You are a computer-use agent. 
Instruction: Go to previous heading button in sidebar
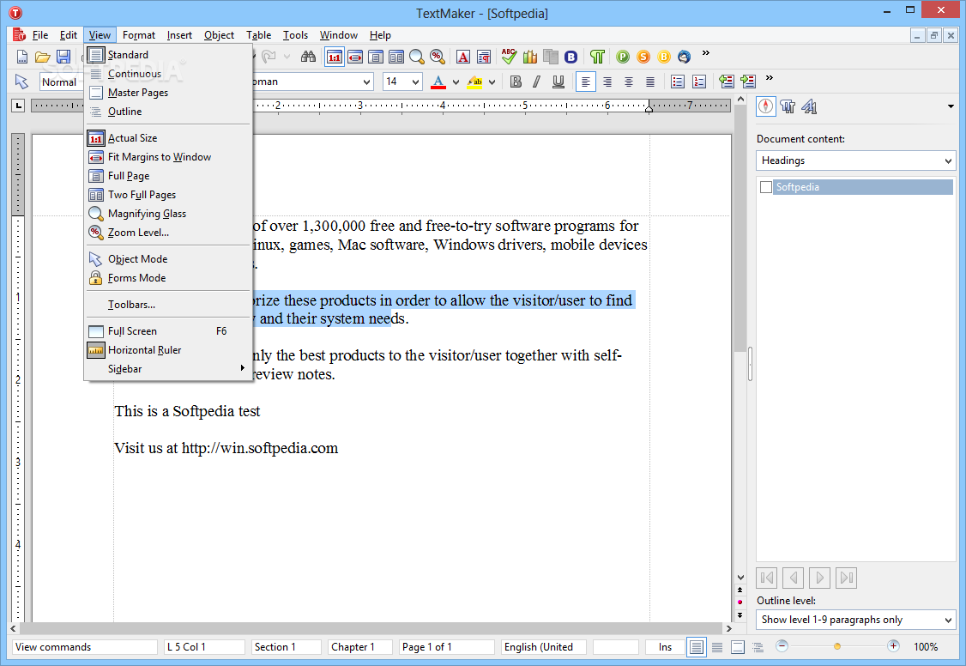pyautogui.click(x=794, y=578)
